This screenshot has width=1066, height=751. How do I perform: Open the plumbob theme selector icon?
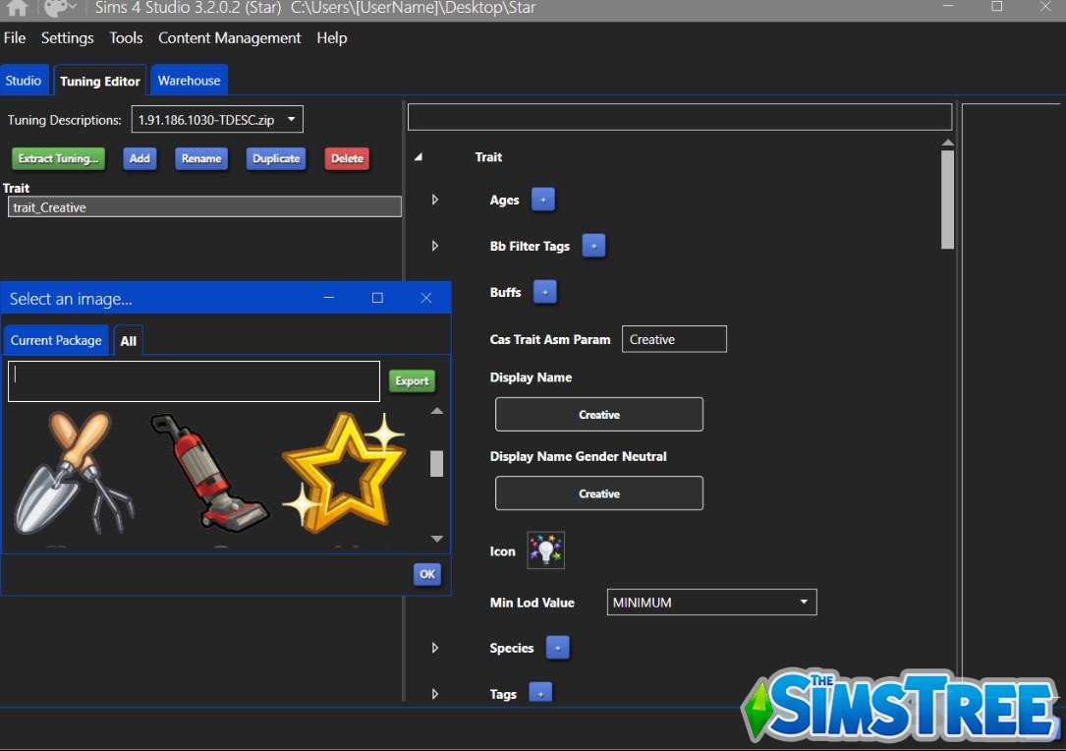(x=54, y=10)
